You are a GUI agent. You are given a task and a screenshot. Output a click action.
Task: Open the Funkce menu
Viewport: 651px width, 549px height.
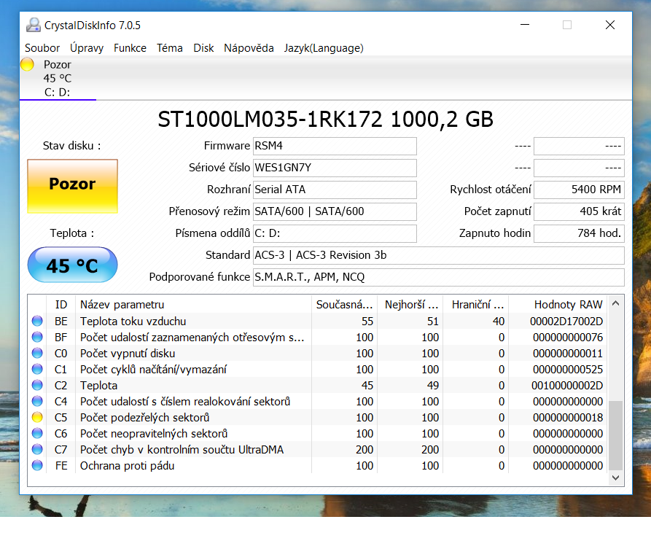click(x=130, y=48)
